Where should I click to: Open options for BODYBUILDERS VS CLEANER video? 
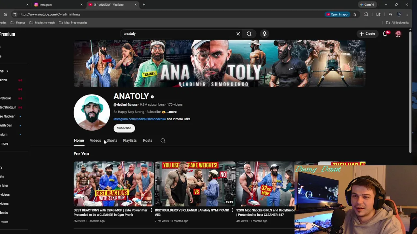[232, 210]
